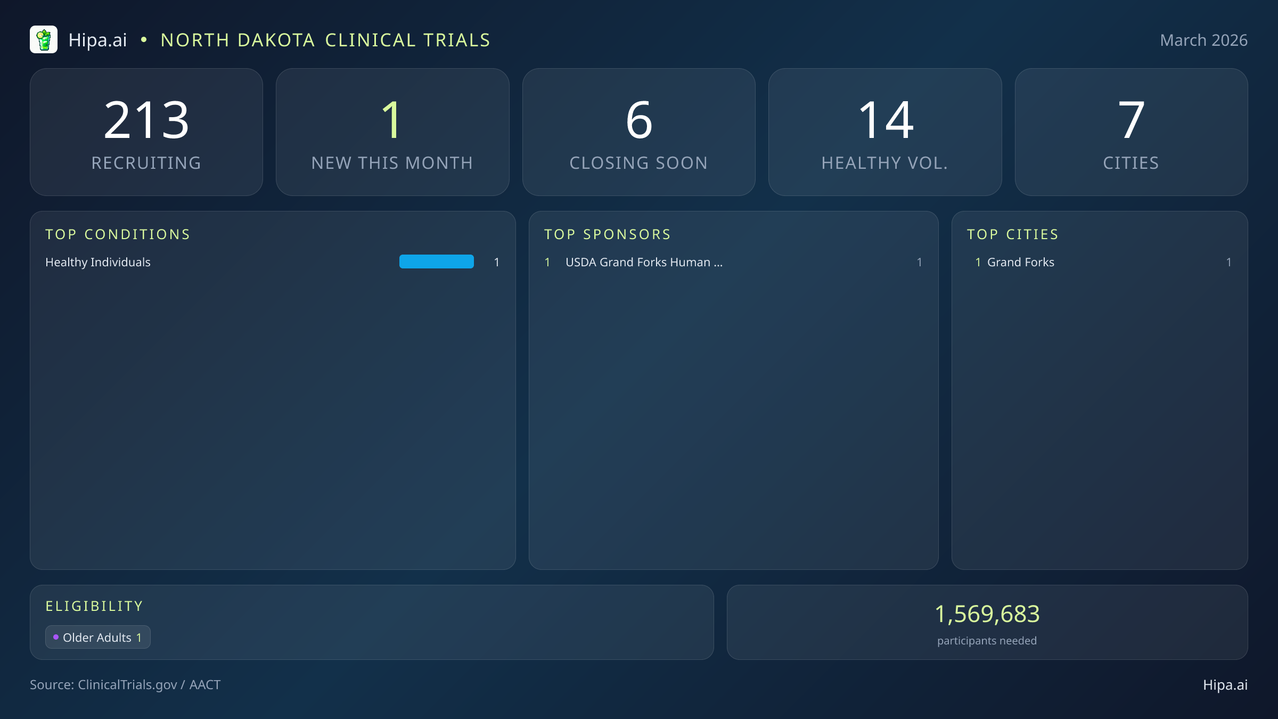Select the 213 Recruiting stat card
The width and height of the screenshot is (1278, 719).
coord(147,132)
